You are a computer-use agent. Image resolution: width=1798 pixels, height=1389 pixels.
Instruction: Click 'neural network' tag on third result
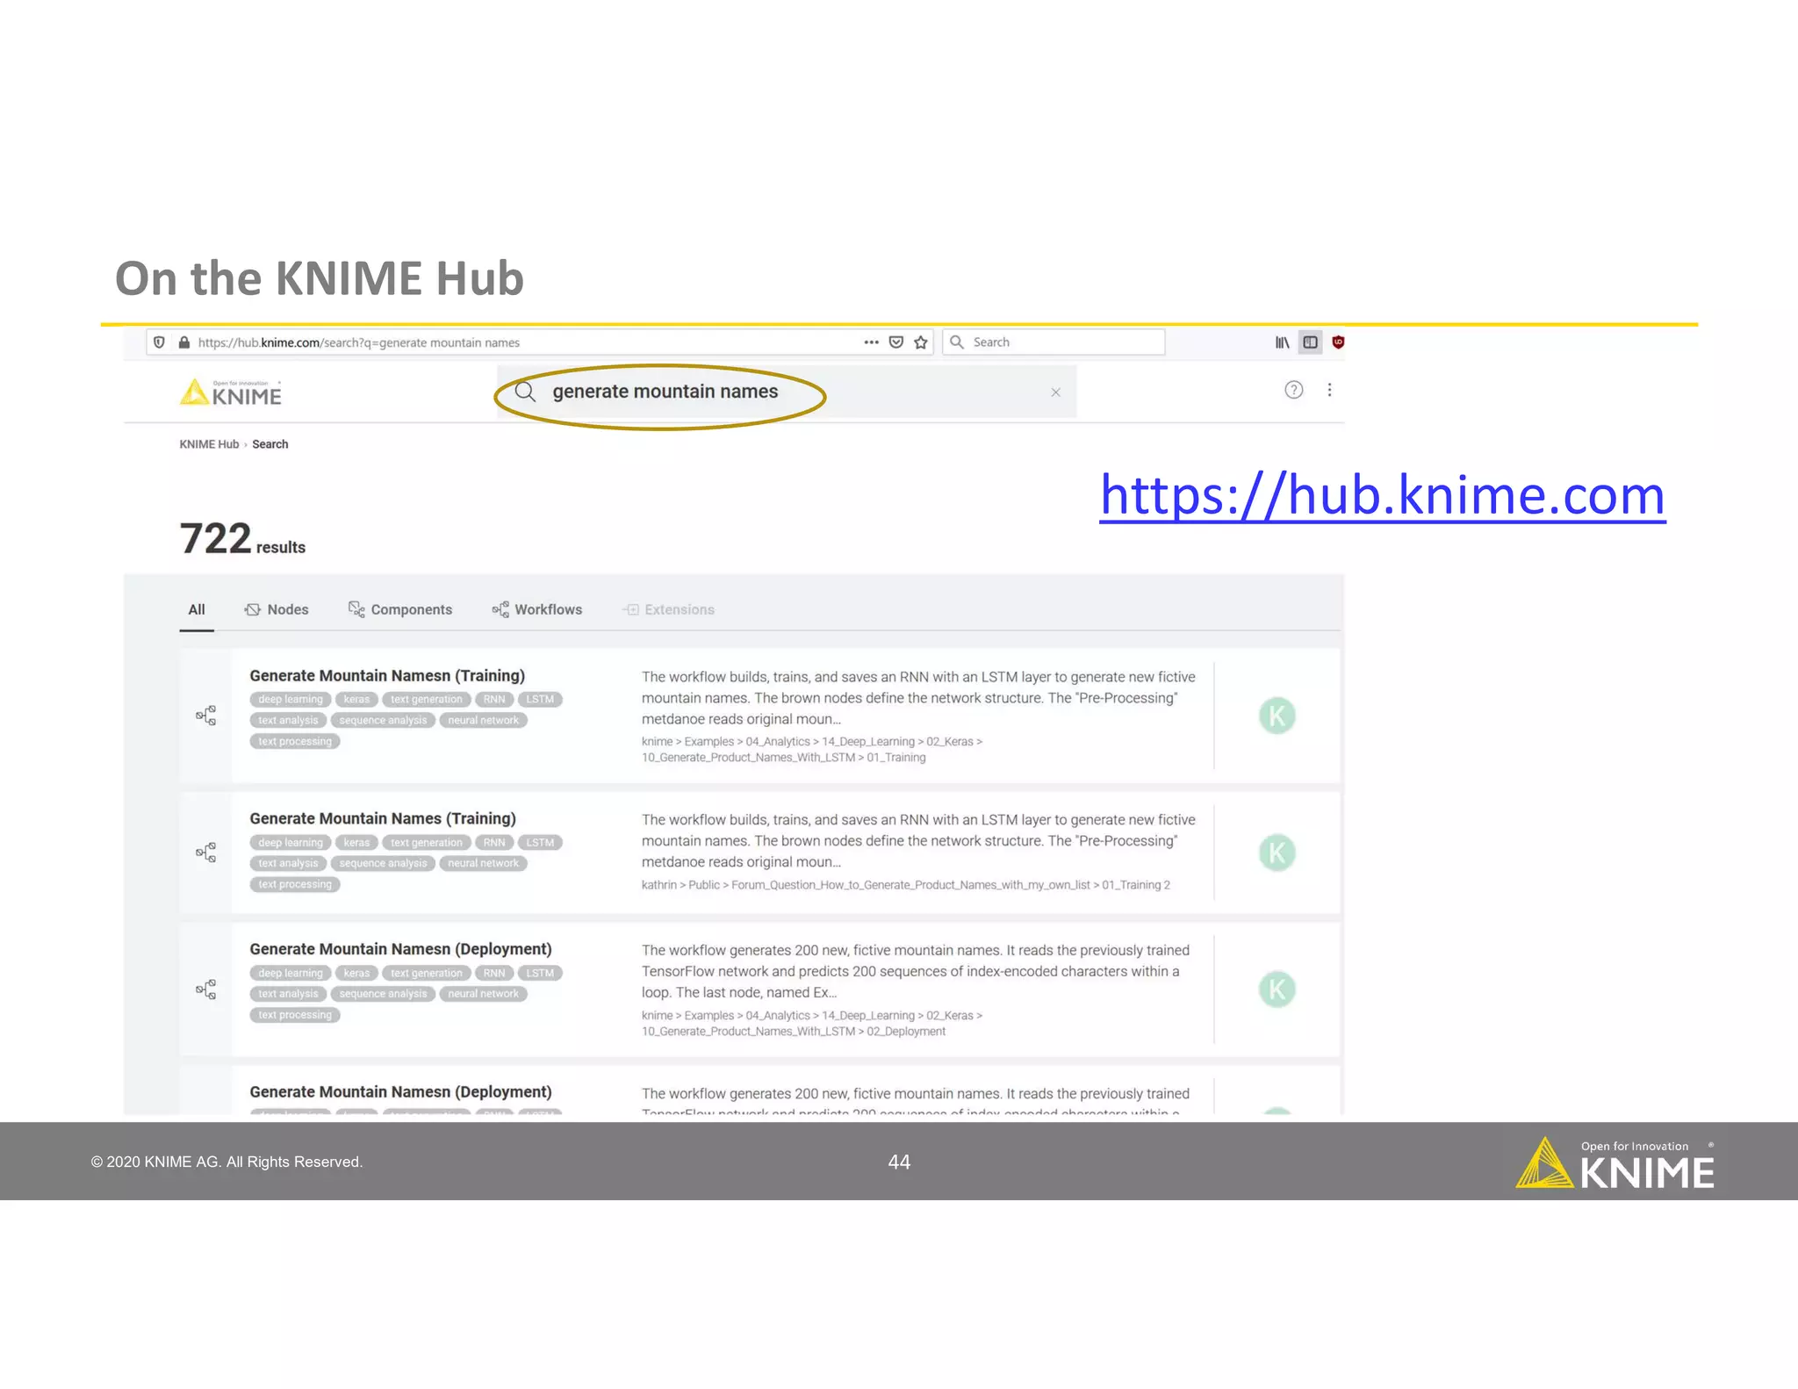coord(483,995)
